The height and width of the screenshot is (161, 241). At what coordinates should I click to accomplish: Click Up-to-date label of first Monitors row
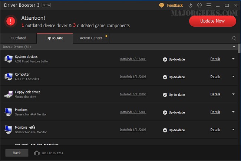(177, 112)
